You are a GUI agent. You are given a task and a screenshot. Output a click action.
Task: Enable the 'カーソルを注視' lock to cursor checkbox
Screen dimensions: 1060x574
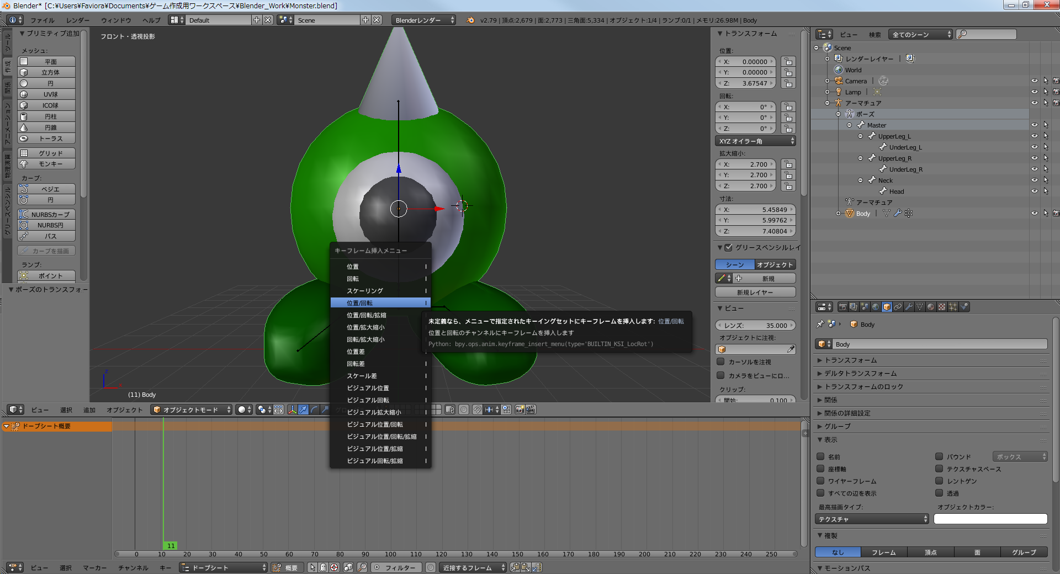720,362
